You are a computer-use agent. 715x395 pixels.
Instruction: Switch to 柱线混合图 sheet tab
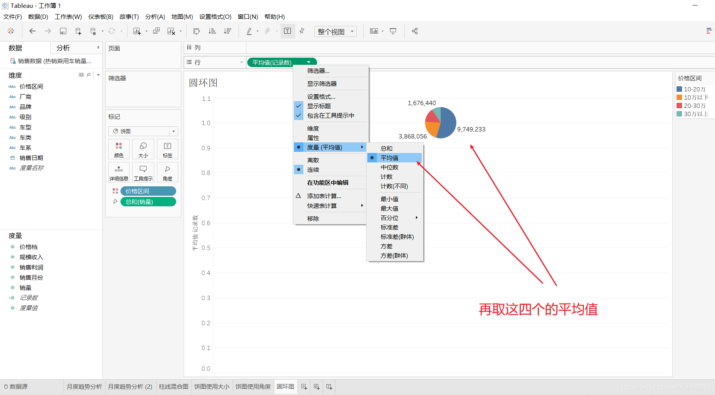pyautogui.click(x=173, y=387)
